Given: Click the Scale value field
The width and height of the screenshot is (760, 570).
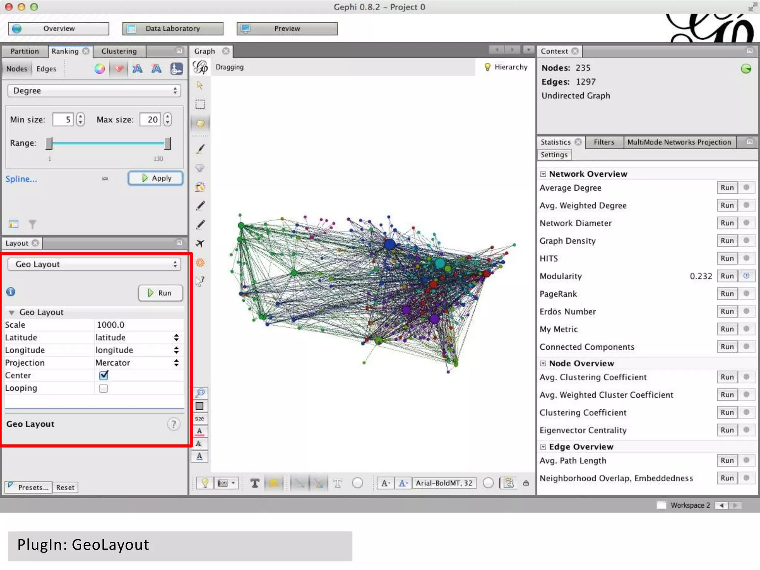Looking at the screenshot, I should 138,325.
